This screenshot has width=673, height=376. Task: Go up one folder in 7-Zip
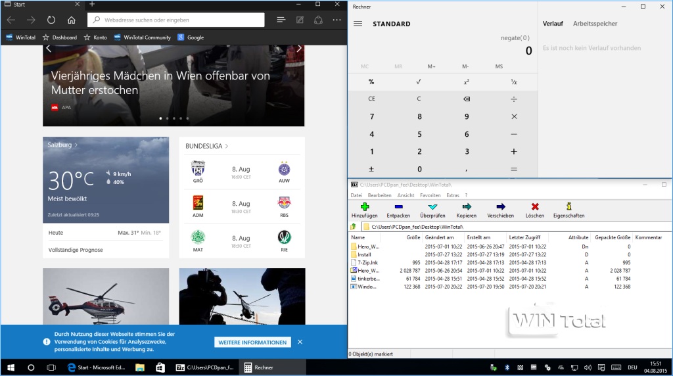click(354, 227)
